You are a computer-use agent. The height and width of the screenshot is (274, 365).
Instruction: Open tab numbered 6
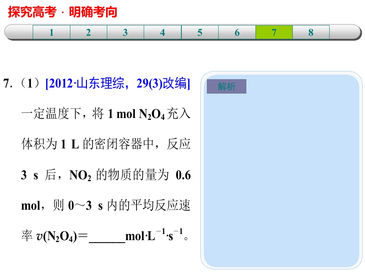click(x=237, y=32)
